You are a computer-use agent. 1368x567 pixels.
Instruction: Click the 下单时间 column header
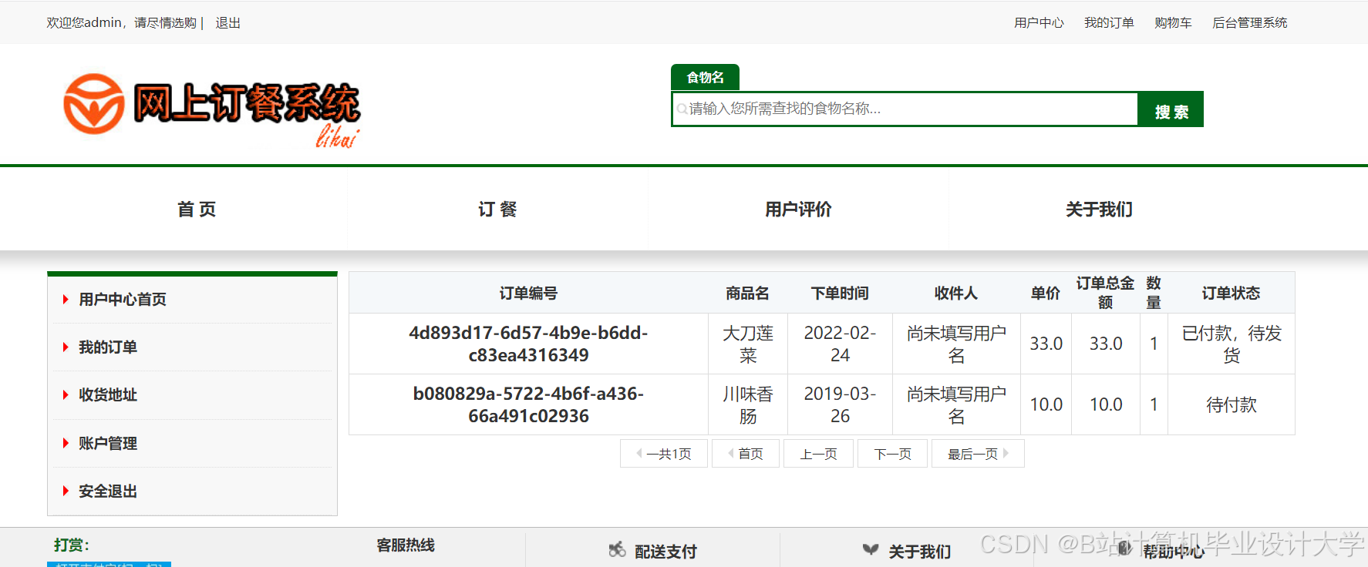click(x=840, y=293)
